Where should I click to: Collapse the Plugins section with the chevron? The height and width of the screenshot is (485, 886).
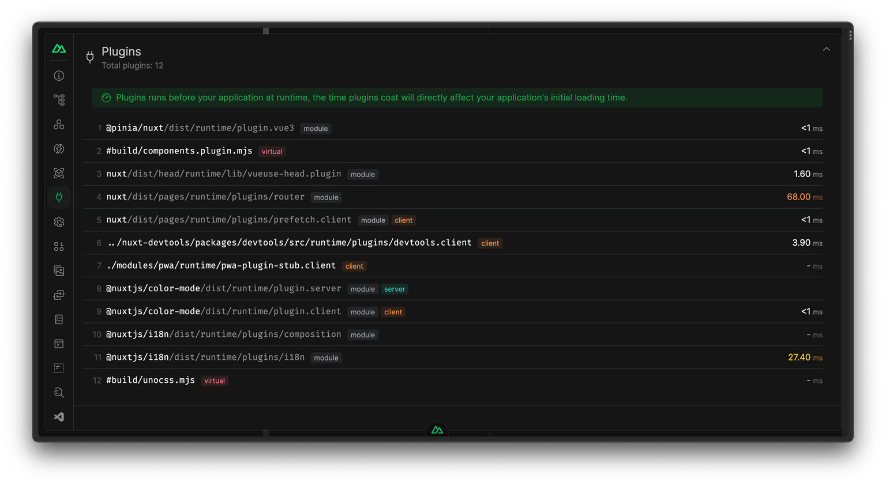pos(826,49)
